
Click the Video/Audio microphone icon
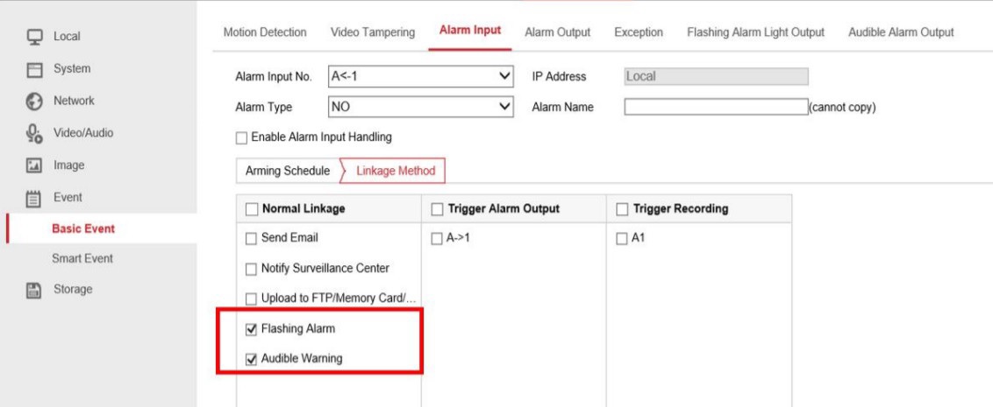coord(35,134)
